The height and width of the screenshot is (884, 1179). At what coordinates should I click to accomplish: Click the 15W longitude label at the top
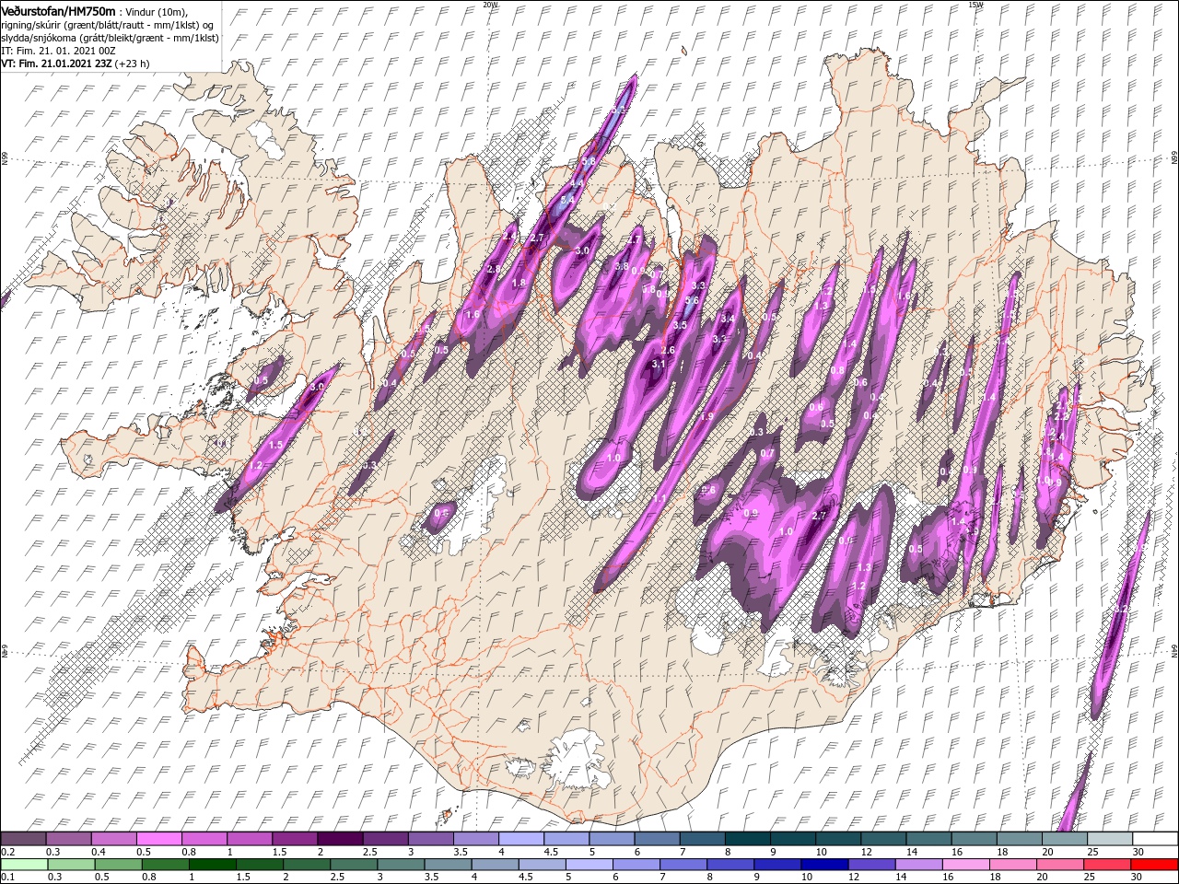(975, 5)
